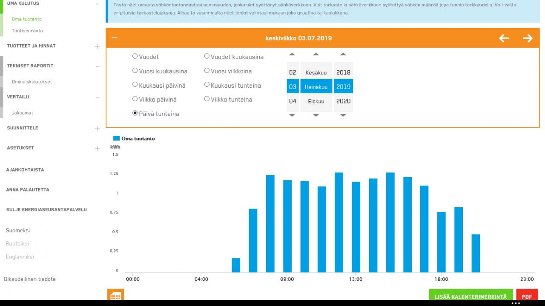Open Oma tuotanto menu item

pyautogui.click(x=27, y=19)
